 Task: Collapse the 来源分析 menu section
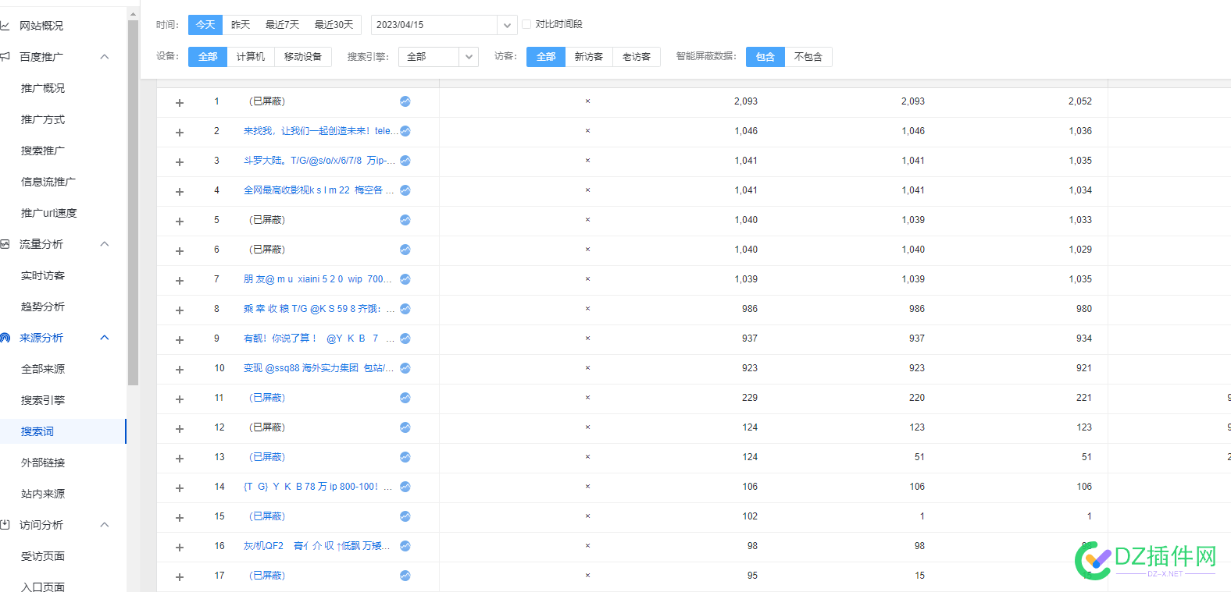pos(105,338)
